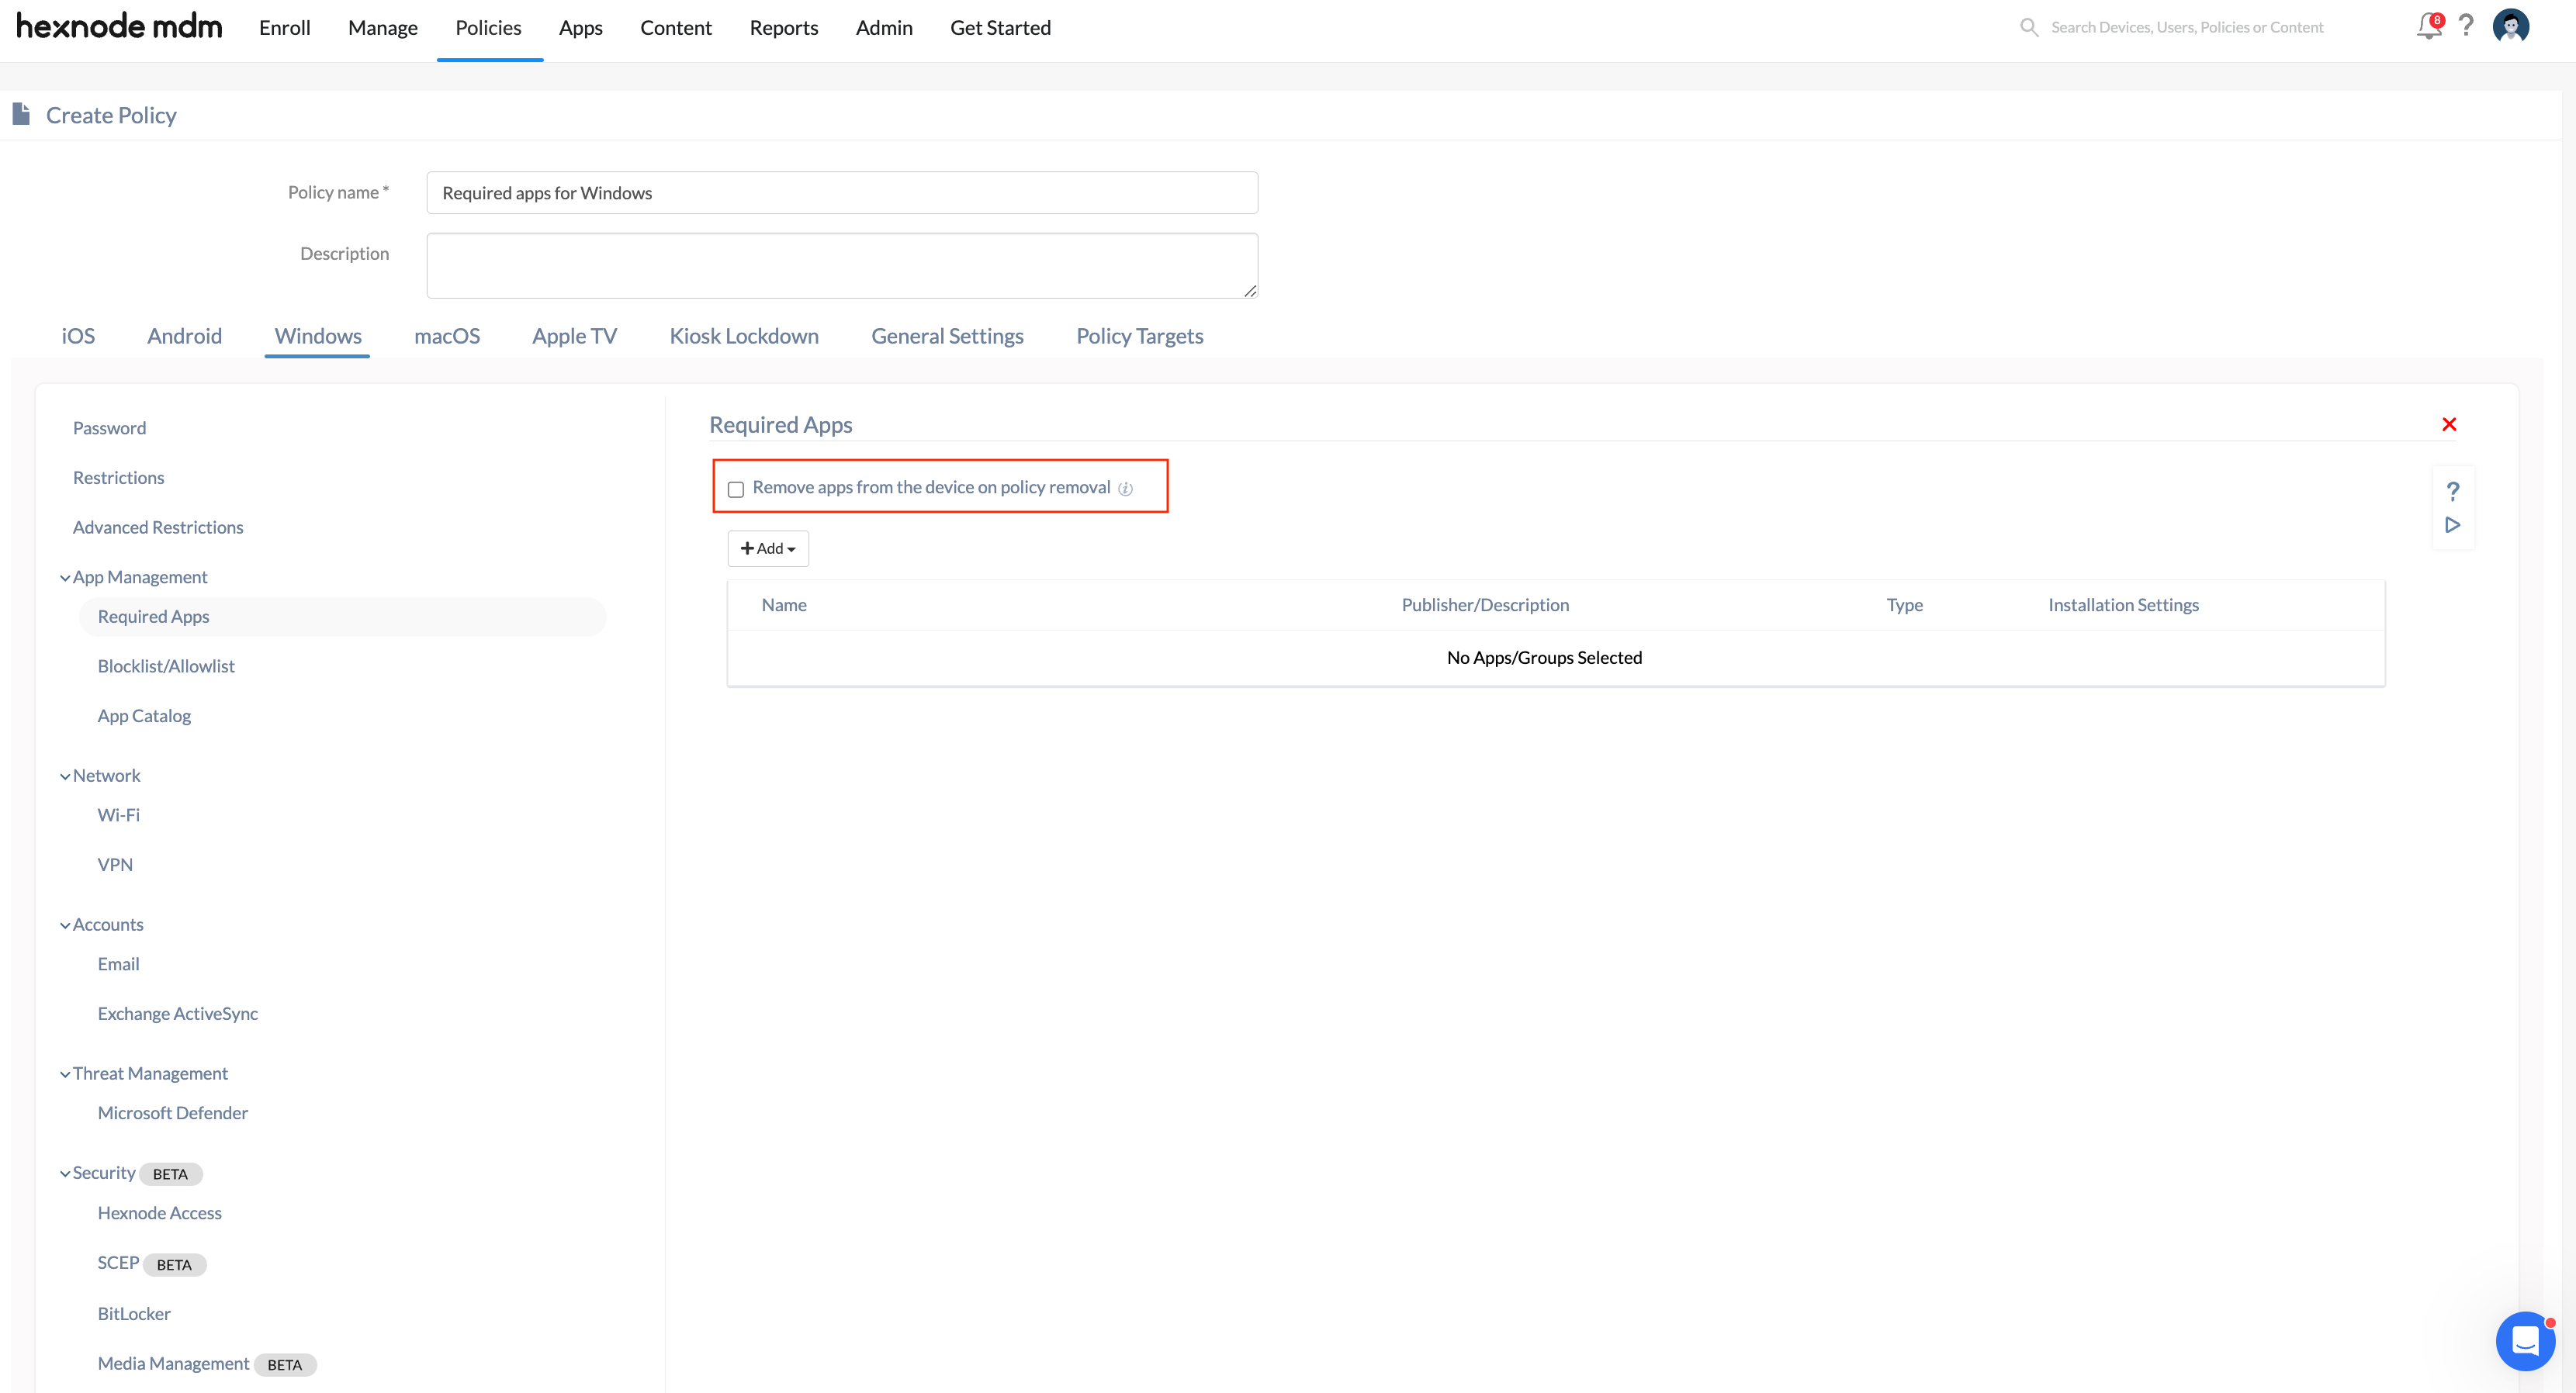Click the Create Policy document icon
This screenshot has height=1393, width=2576.
[x=21, y=114]
